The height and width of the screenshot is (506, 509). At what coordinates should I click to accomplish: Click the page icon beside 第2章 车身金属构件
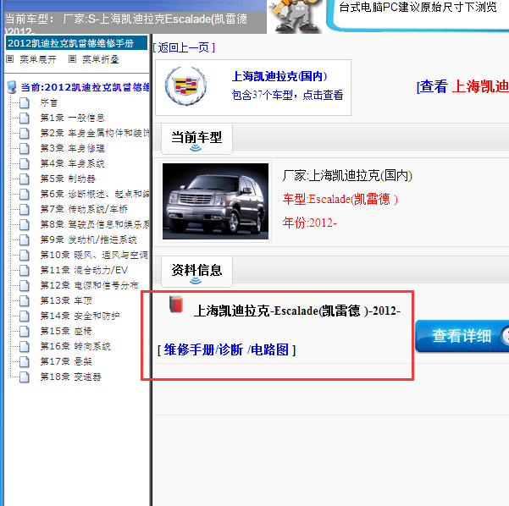click(25, 134)
